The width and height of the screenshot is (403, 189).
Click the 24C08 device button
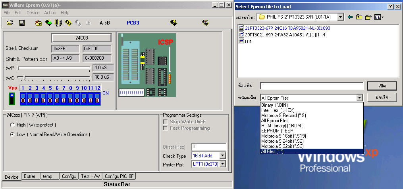(x=82, y=38)
